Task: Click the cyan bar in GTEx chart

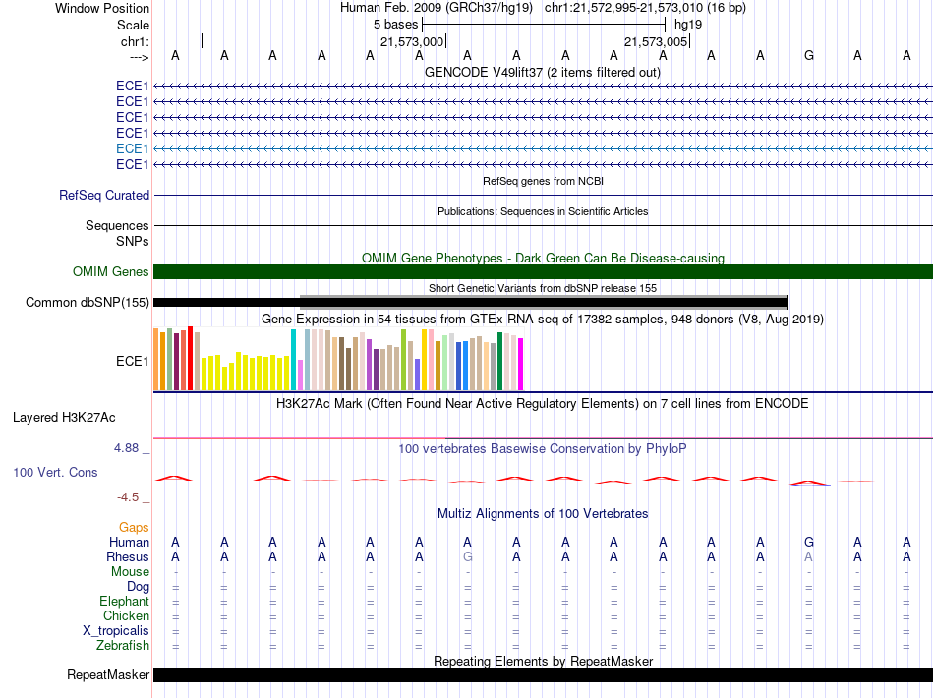Action: [x=294, y=360]
